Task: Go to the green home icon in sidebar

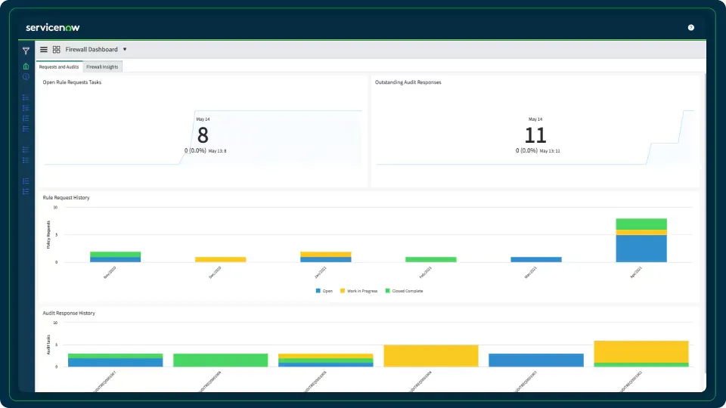Action: [26, 66]
